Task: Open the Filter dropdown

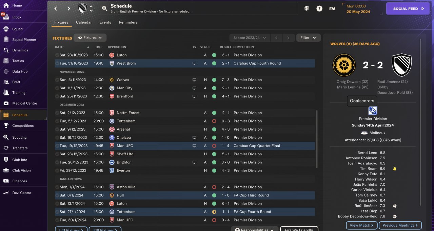Action: (308, 38)
